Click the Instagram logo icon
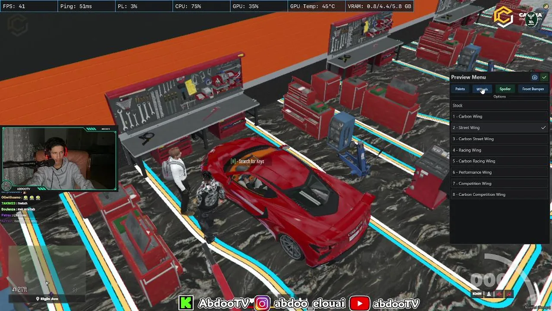The height and width of the screenshot is (311, 552). pyautogui.click(x=262, y=303)
